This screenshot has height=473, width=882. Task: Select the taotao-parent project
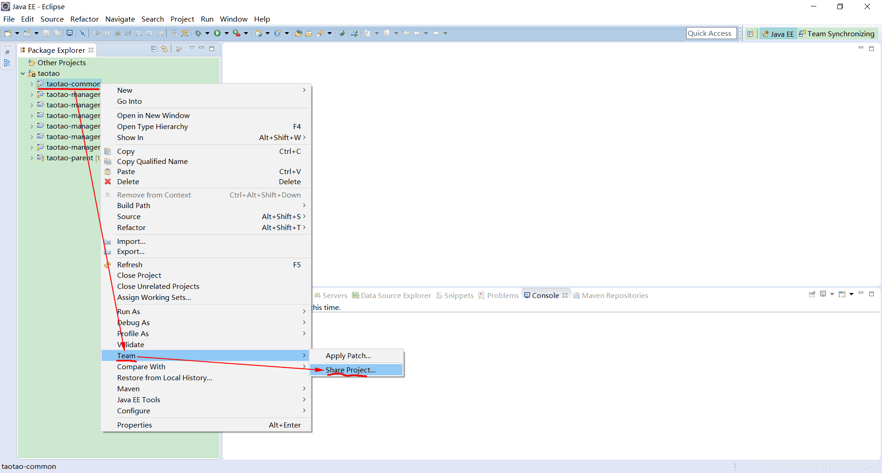pos(69,158)
